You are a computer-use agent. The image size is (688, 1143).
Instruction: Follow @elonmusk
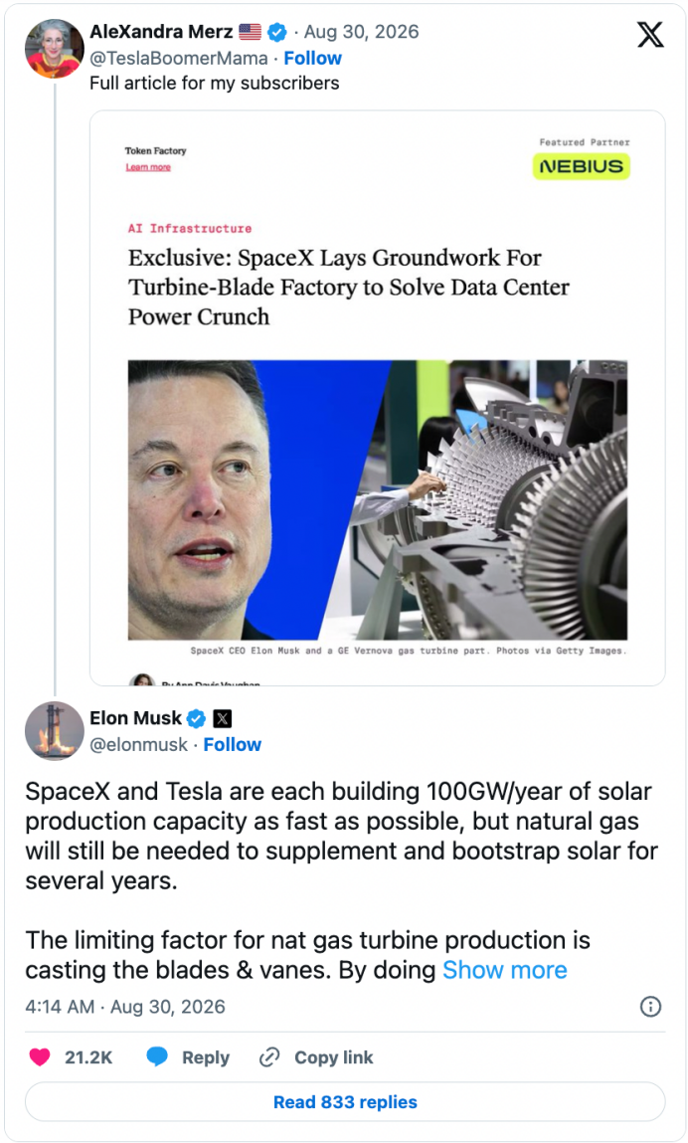(232, 745)
